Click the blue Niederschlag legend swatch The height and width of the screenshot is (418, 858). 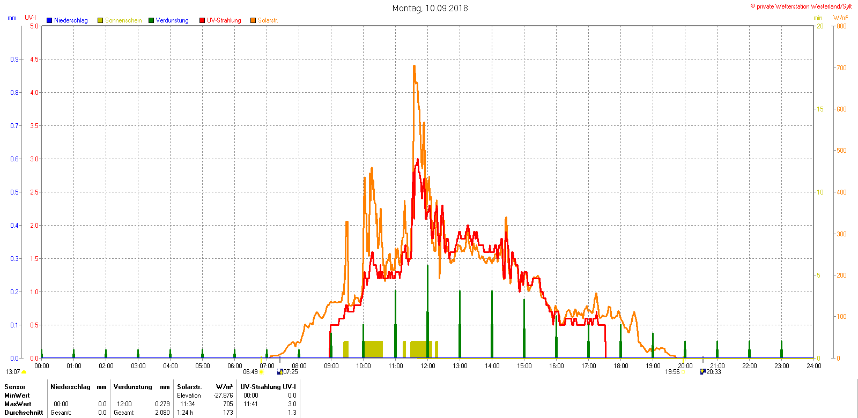point(49,20)
